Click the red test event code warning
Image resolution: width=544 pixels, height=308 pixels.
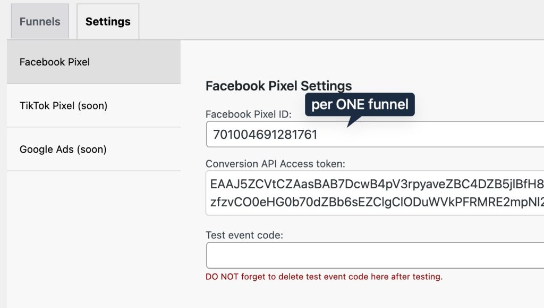click(x=324, y=277)
